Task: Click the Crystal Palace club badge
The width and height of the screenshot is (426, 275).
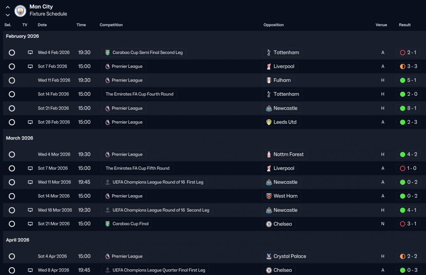Action: pyautogui.click(x=269, y=256)
